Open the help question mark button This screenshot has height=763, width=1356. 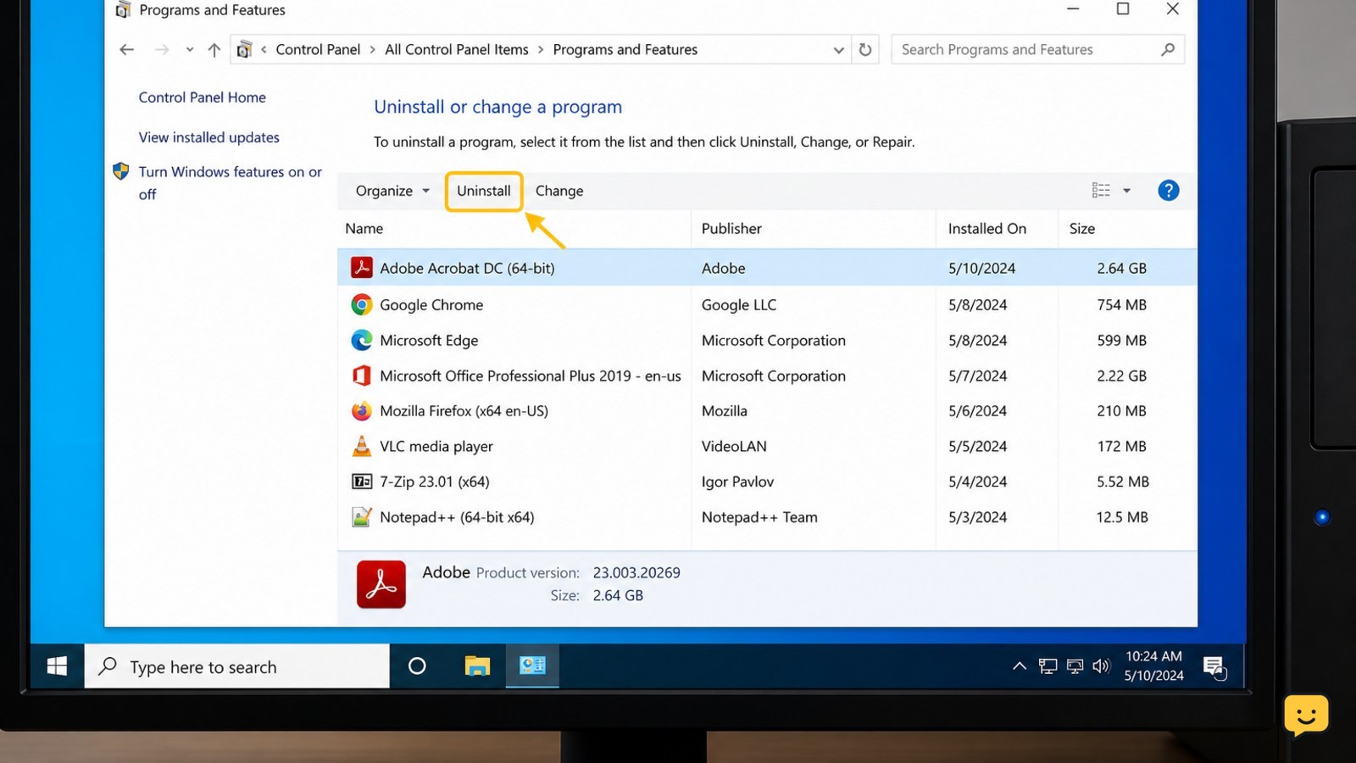coord(1169,191)
